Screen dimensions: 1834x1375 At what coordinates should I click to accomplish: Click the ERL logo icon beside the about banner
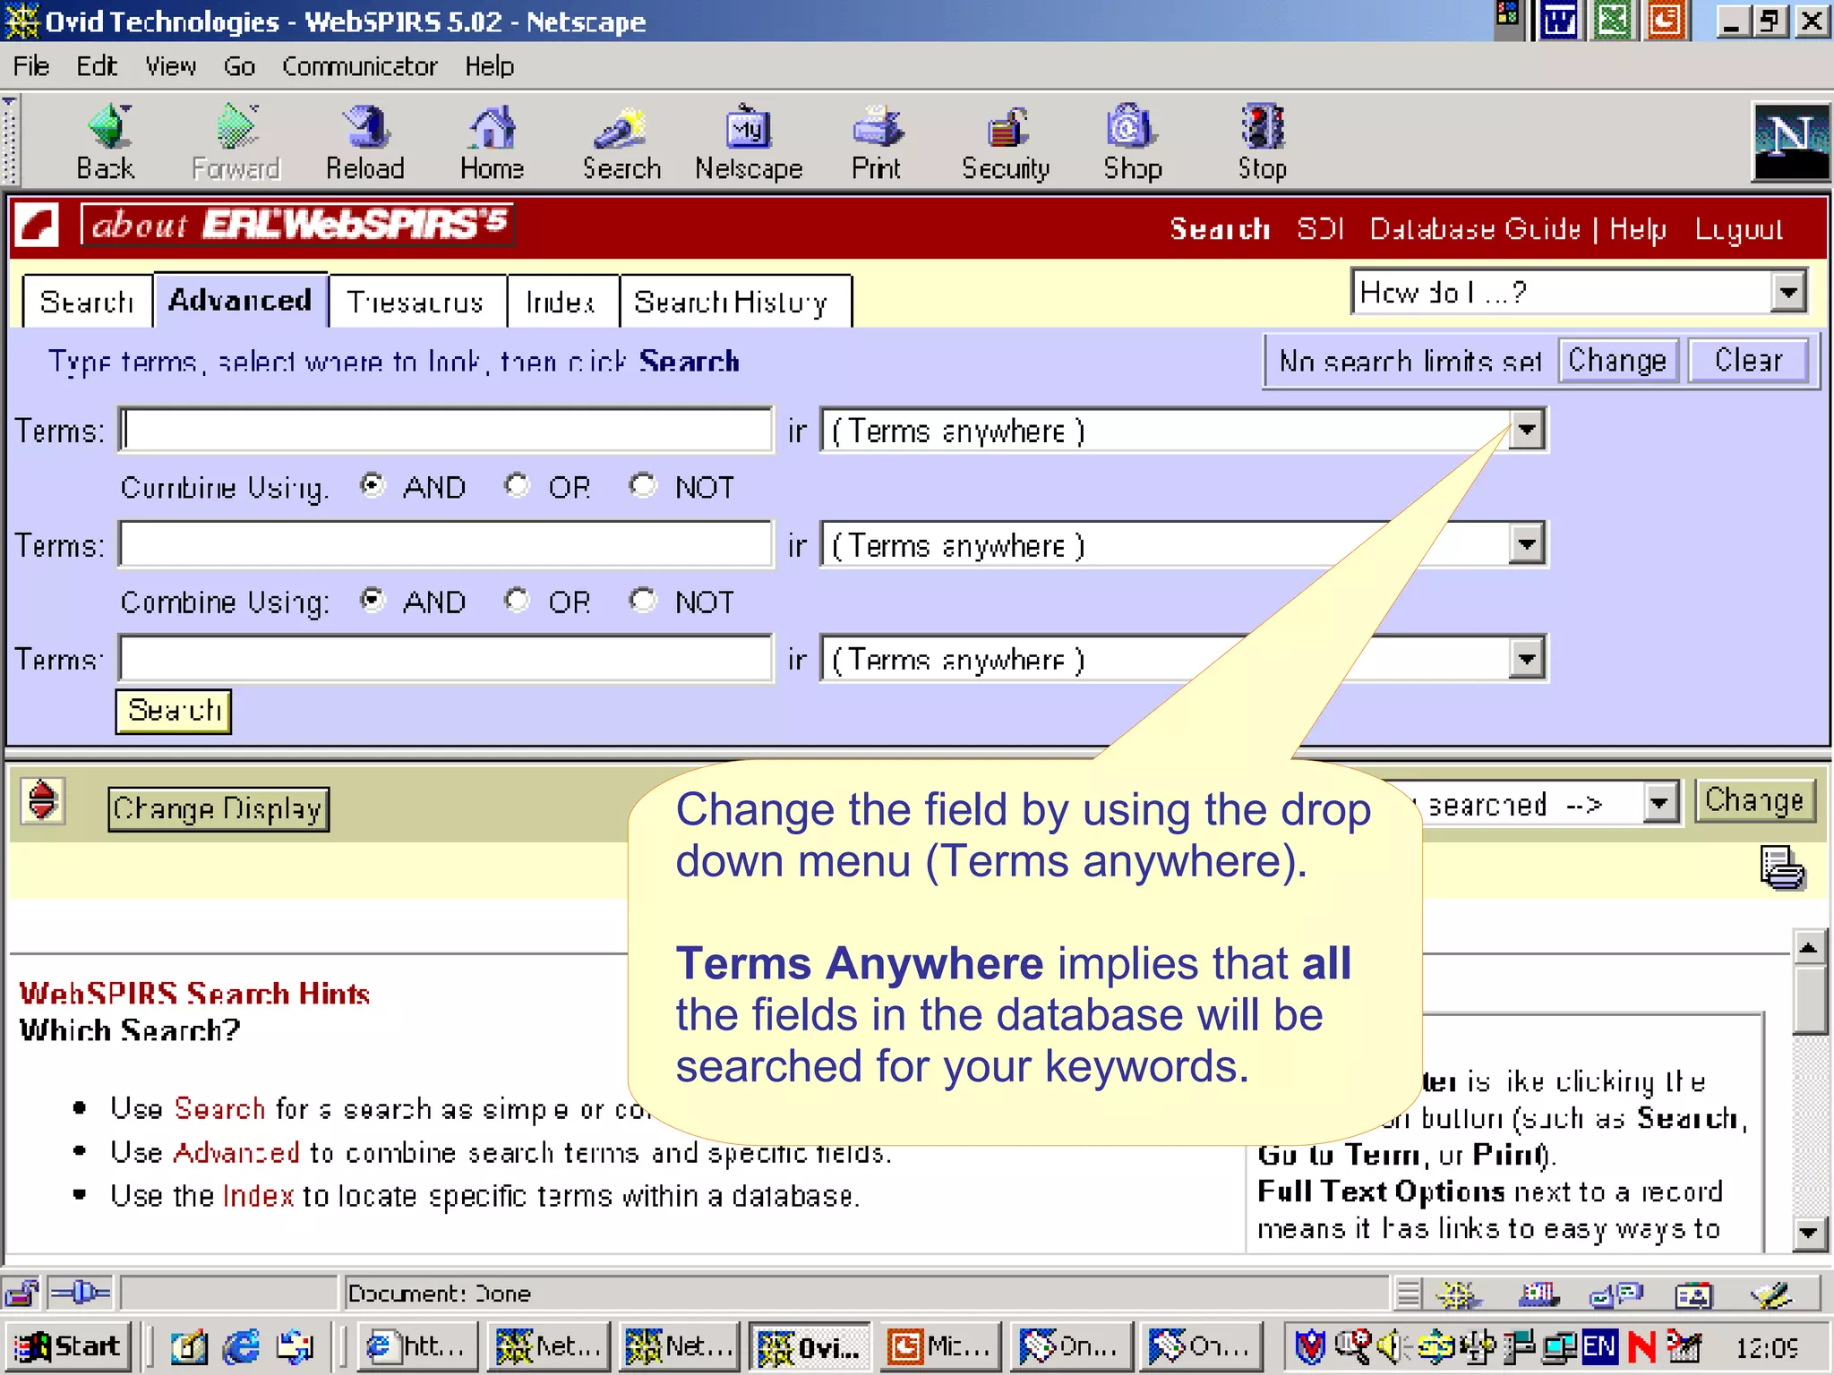(38, 225)
